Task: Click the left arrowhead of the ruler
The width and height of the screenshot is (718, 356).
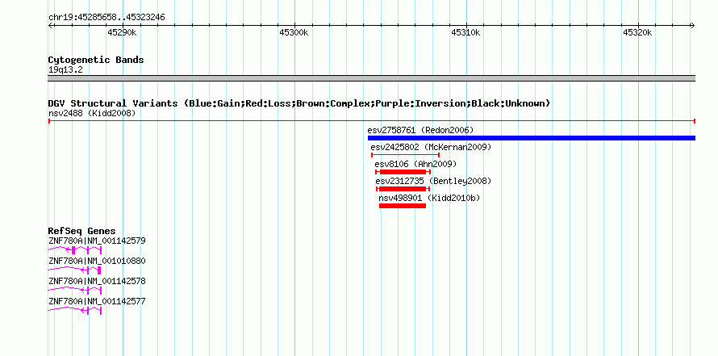Action: point(50,26)
